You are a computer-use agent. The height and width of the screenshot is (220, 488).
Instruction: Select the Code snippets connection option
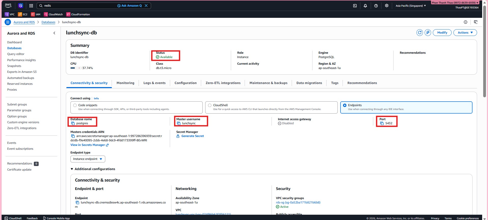75,105
